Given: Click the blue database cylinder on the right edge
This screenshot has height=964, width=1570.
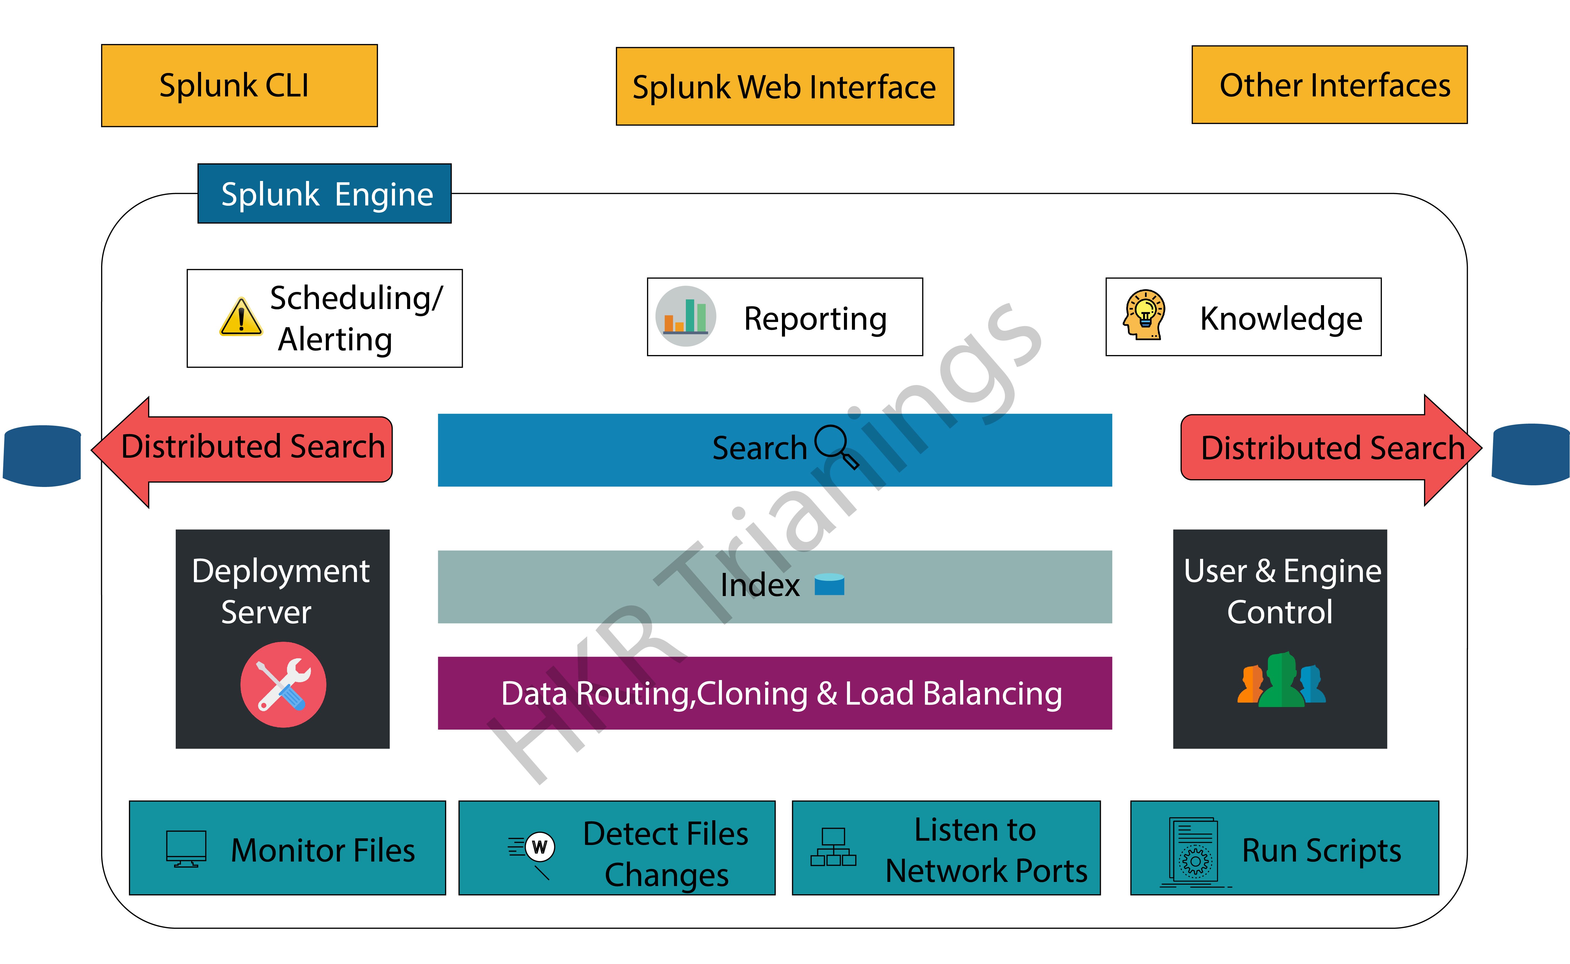Looking at the screenshot, I should [1531, 454].
